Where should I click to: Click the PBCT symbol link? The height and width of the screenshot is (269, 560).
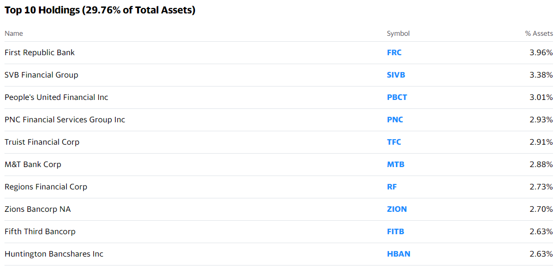tap(397, 97)
